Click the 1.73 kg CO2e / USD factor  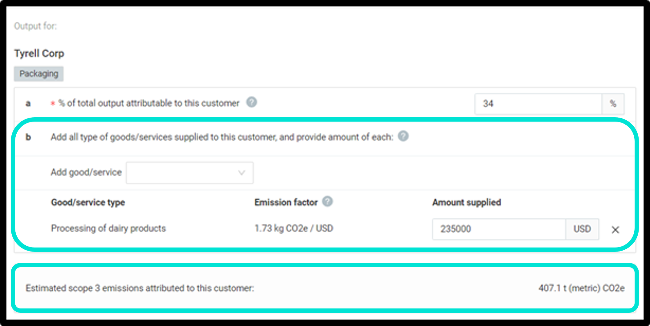[294, 228]
